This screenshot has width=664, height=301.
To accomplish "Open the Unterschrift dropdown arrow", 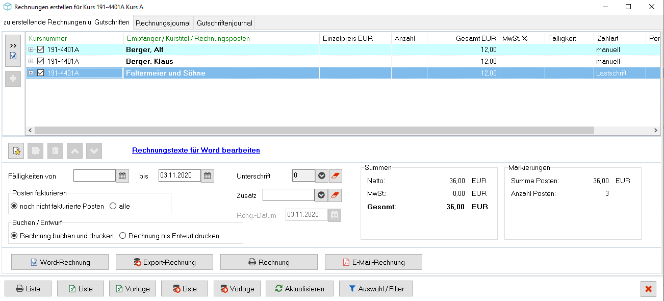I will click(322, 176).
